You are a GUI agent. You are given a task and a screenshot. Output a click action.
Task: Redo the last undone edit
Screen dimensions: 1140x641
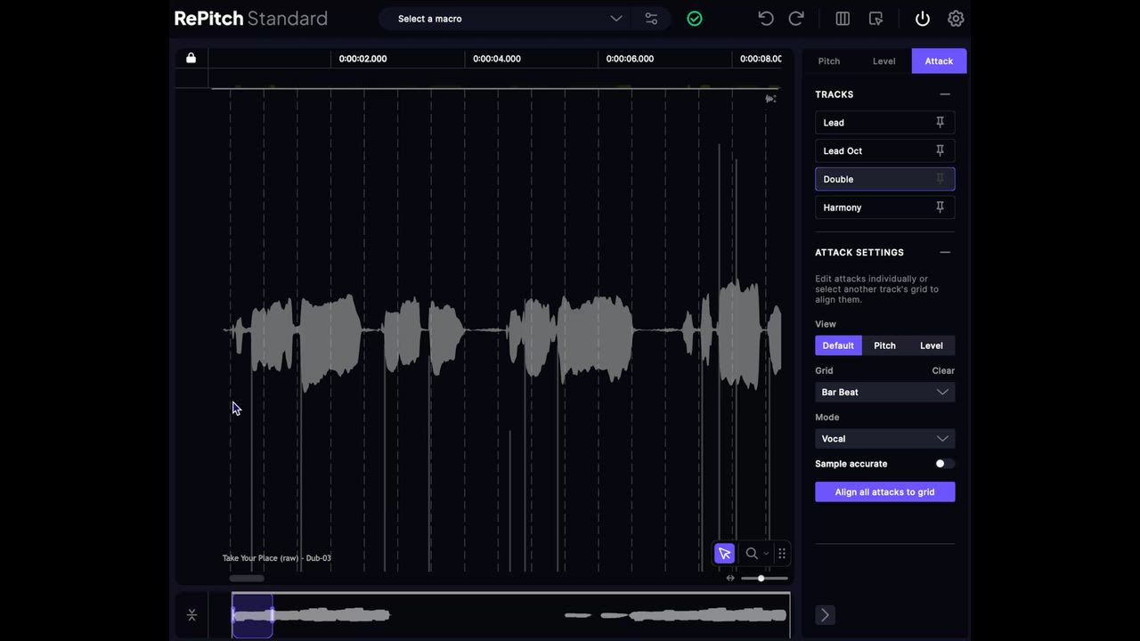pyautogui.click(x=797, y=19)
